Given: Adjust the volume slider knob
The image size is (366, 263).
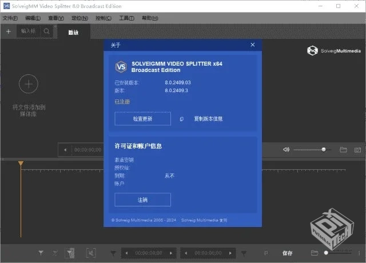Looking at the screenshot, I should [x=324, y=149].
